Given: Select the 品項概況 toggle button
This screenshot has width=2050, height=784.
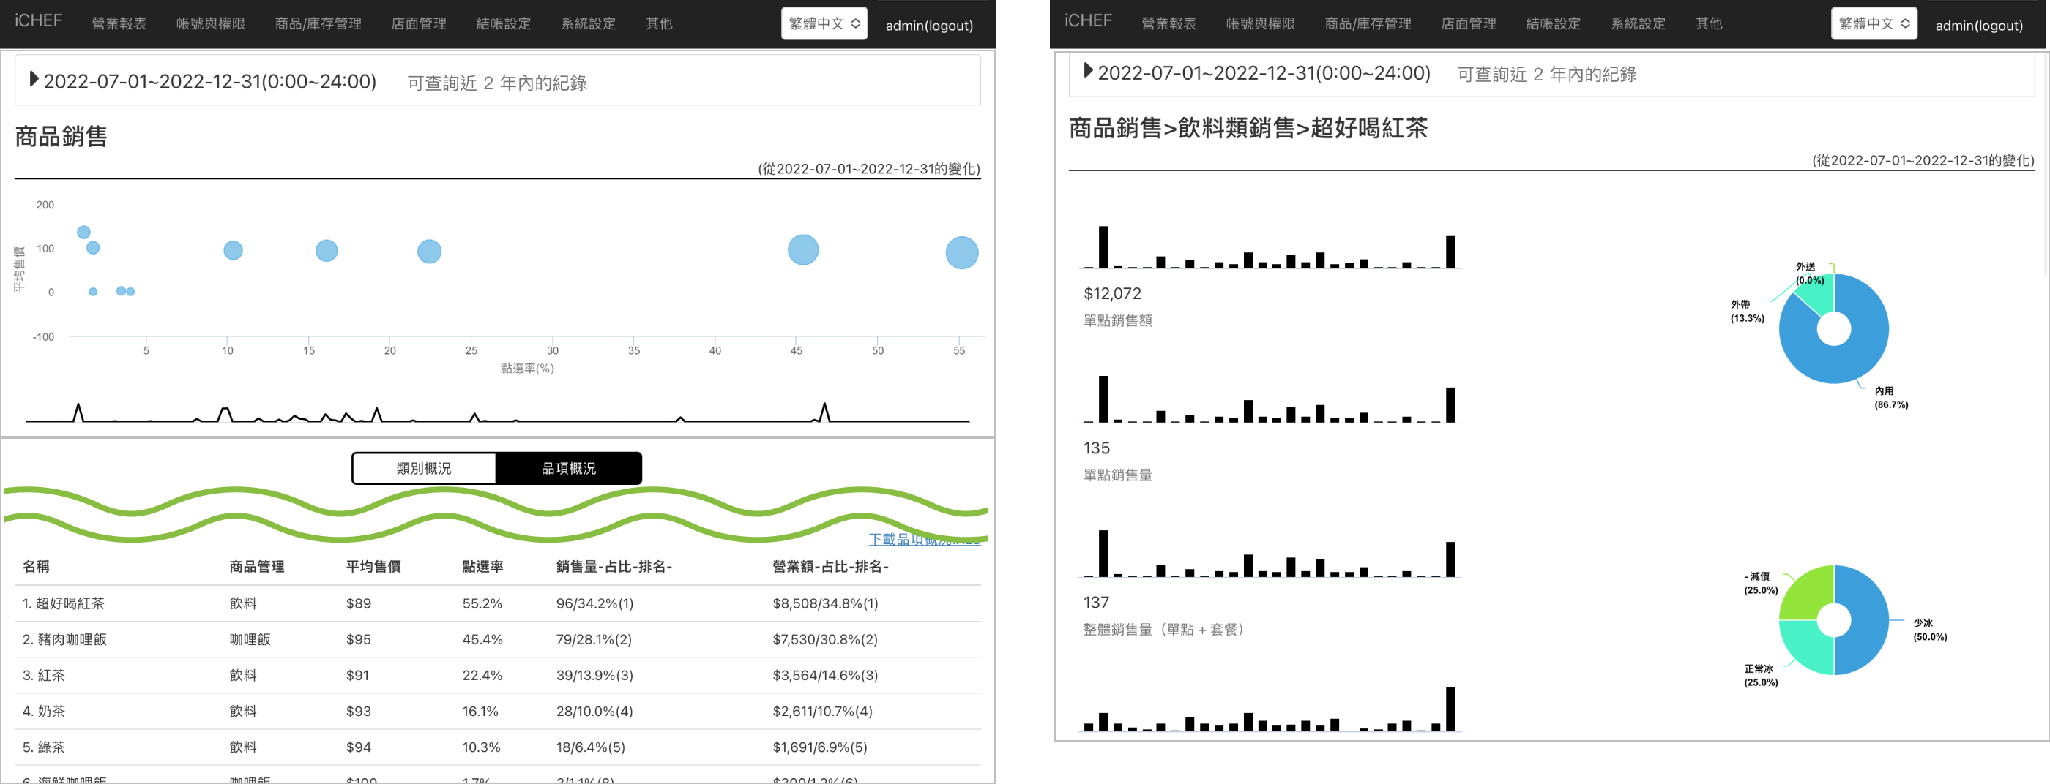Looking at the screenshot, I should 568,468.
